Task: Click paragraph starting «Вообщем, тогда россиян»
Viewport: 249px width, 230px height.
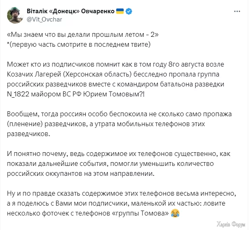Action: point(119,124)
